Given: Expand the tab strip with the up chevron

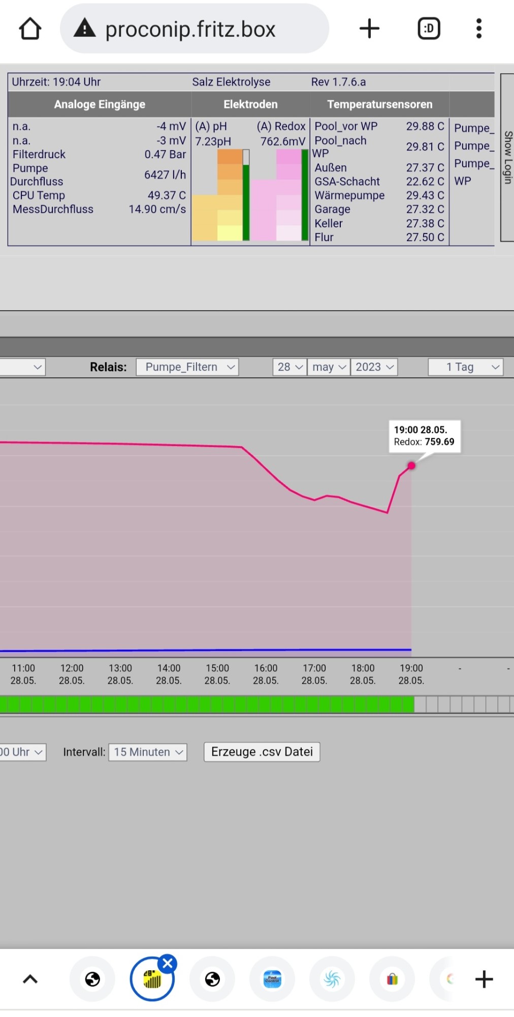Looking at the screenshot, I should pos(30,979).
